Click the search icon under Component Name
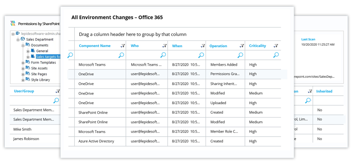 tap(121, 55)
